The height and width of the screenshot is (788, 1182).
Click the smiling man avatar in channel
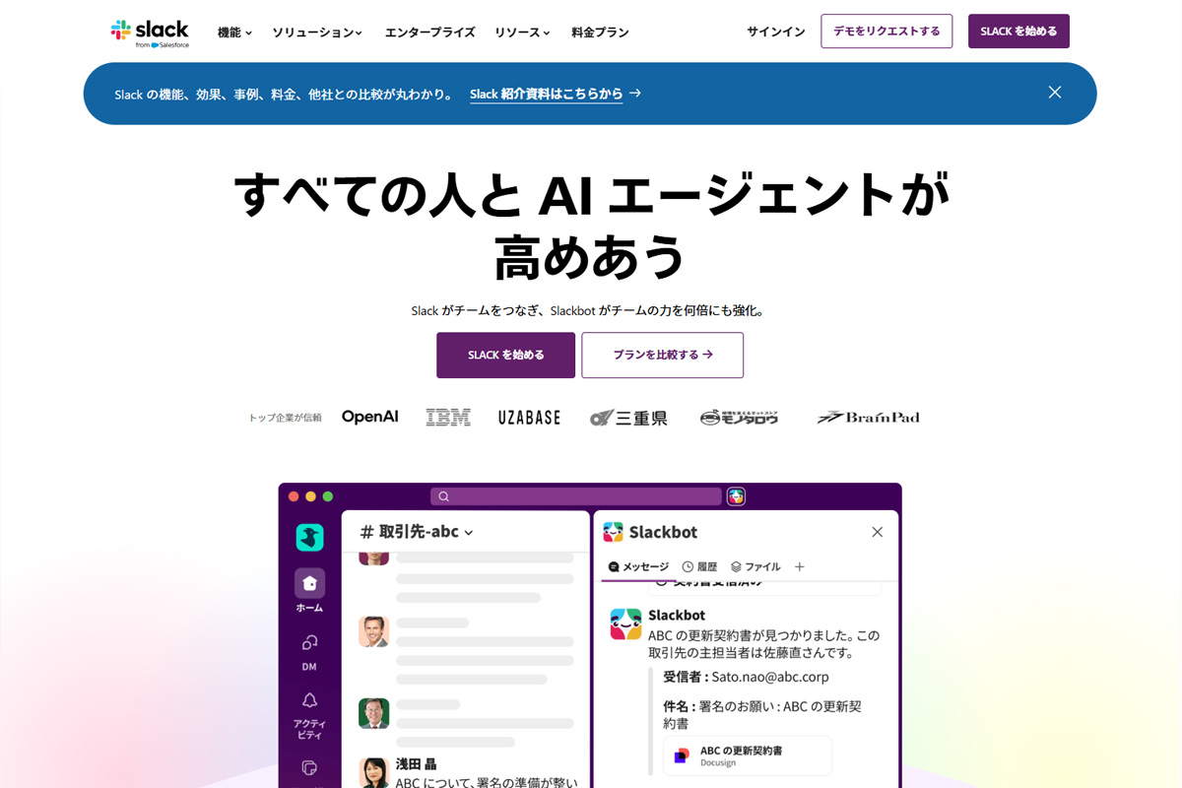[x=373, y=631]
